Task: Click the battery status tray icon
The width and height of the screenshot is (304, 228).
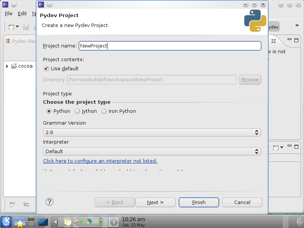Action: pos(101,222)
